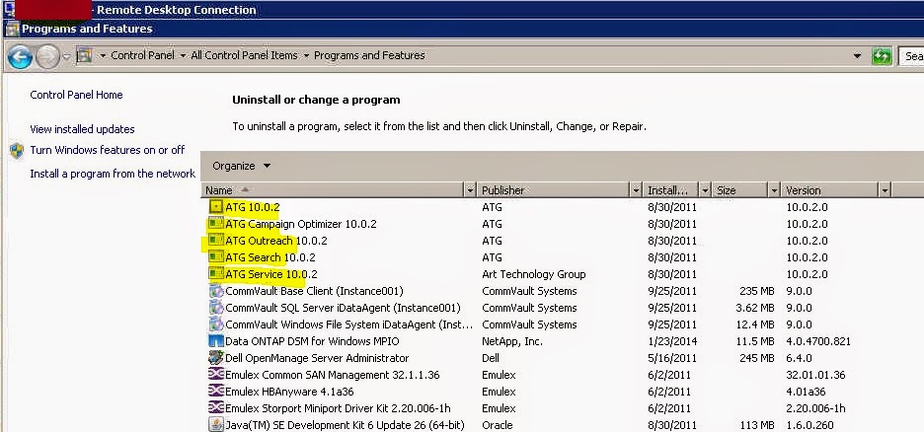Open Install a program from the network

[x=113, y=174]
